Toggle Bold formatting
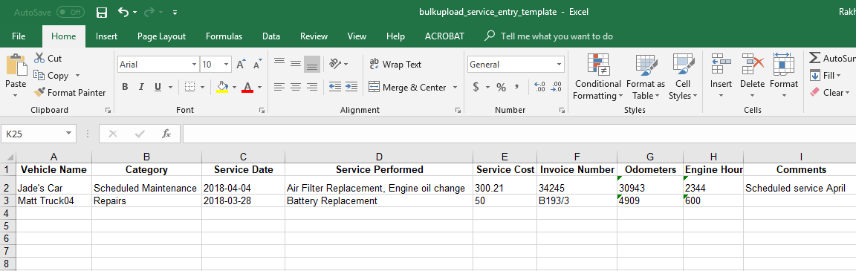856x271 pixels. (125, 87)
